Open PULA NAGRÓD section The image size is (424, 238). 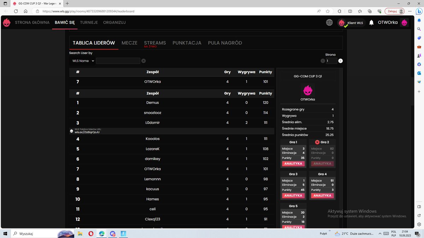[225, 43]
